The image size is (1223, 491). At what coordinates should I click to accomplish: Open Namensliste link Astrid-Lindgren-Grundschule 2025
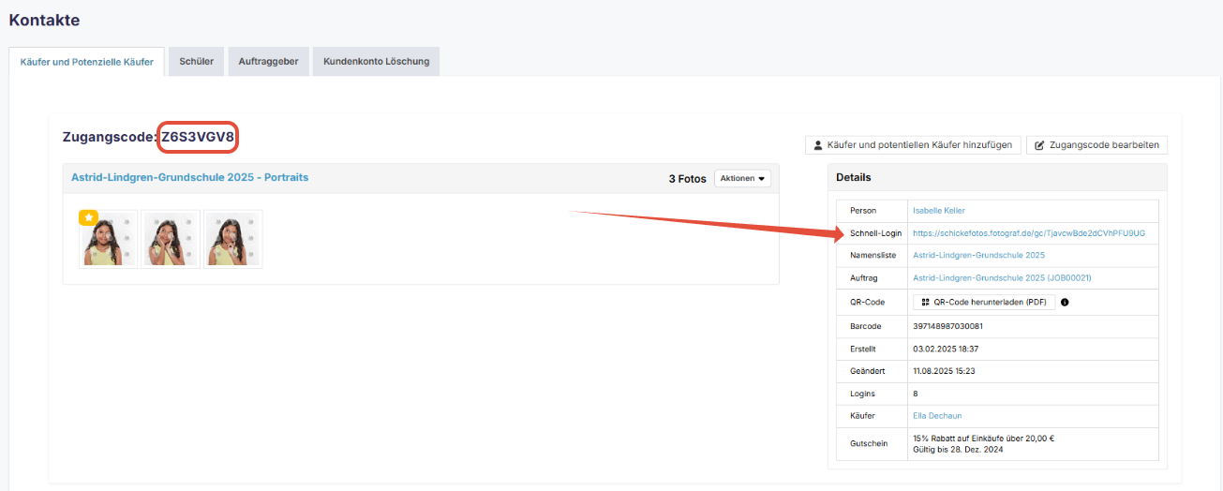click(978, 255)
